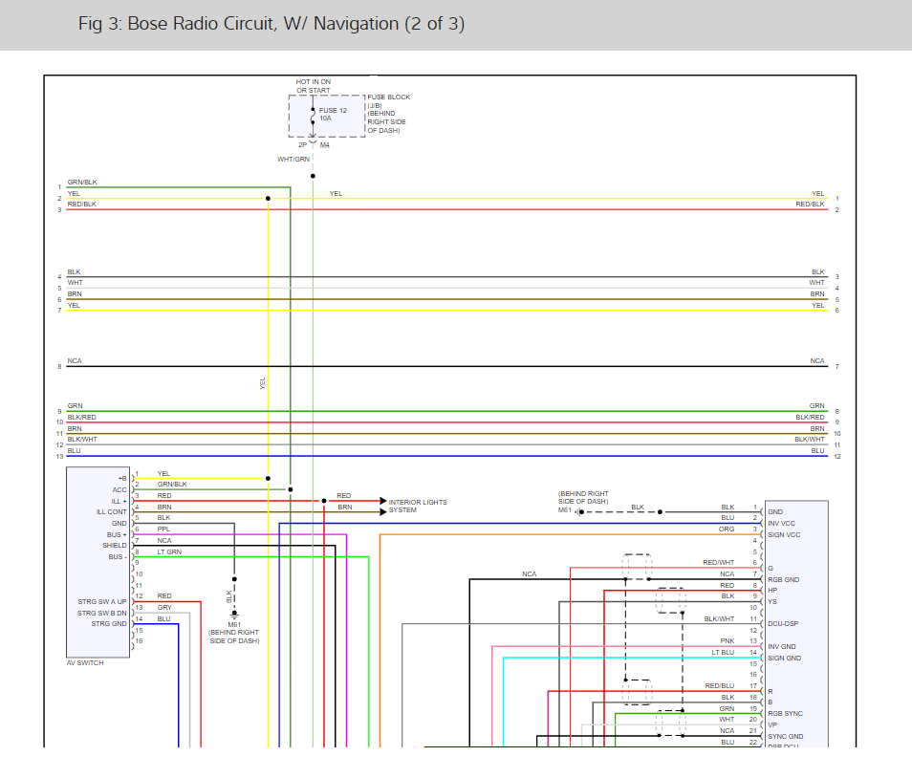Click the "RGB GND" pin label

click(x=784, y=580)
